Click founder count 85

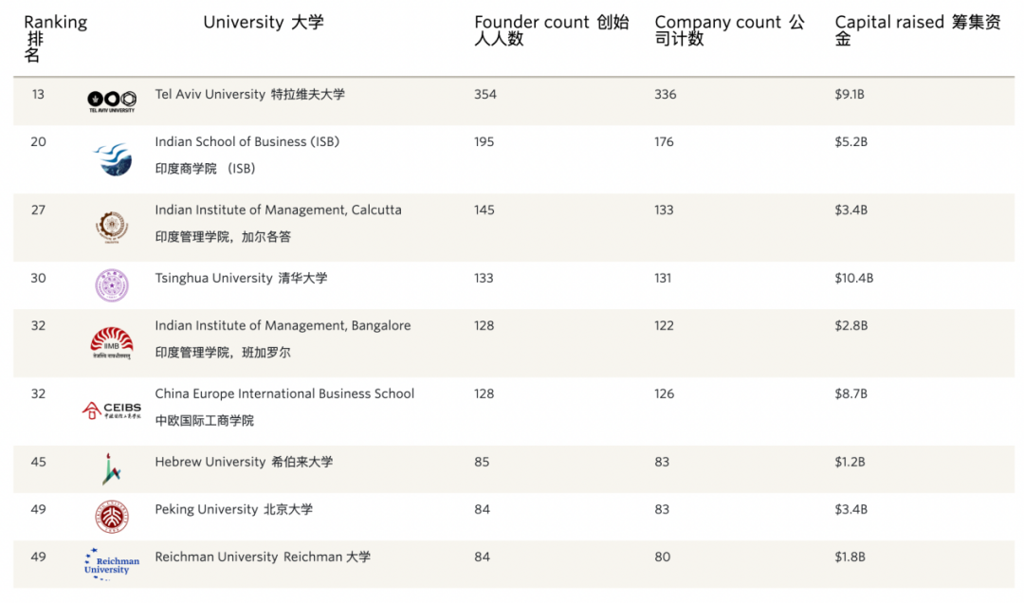(x=482, y=461)
